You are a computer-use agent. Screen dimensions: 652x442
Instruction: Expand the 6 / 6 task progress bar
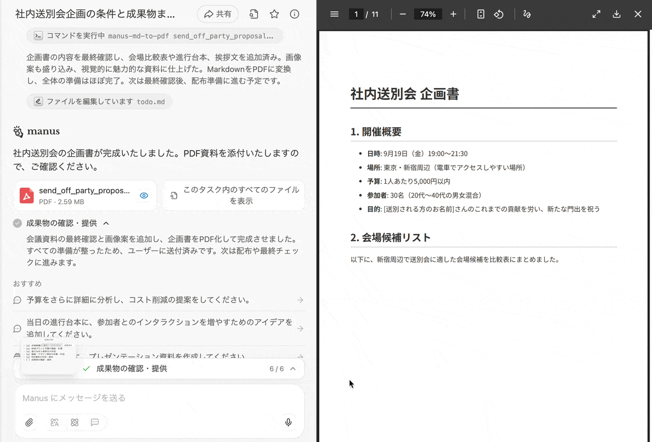point(293,369)
